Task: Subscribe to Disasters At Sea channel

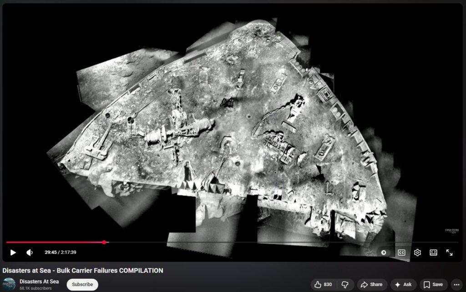Action: tap(82, 285)
